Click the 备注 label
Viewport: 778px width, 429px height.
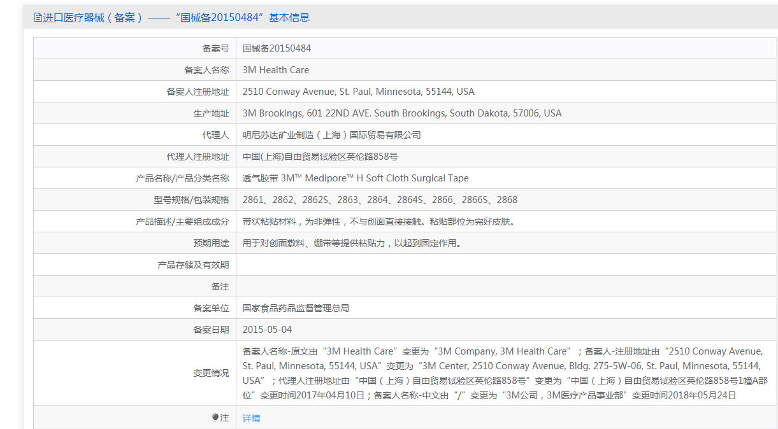(x=220, y=286)
